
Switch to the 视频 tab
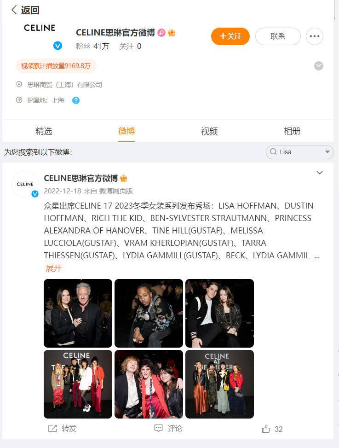point(209,131)
